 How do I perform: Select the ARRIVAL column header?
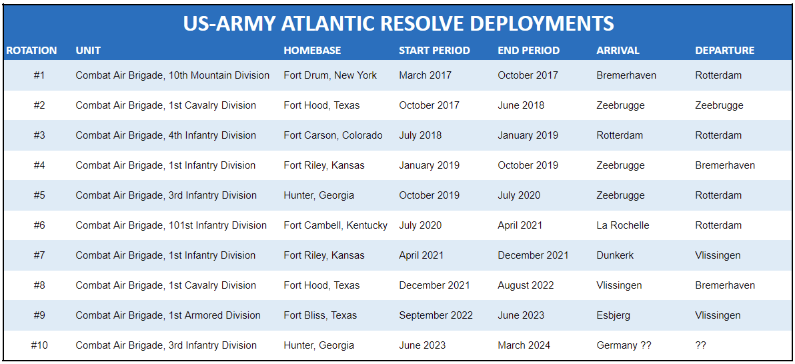click(x=618, y=51)
